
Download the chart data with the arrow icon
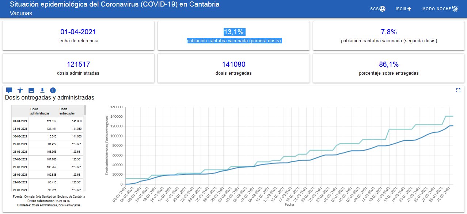coord(42,90)
